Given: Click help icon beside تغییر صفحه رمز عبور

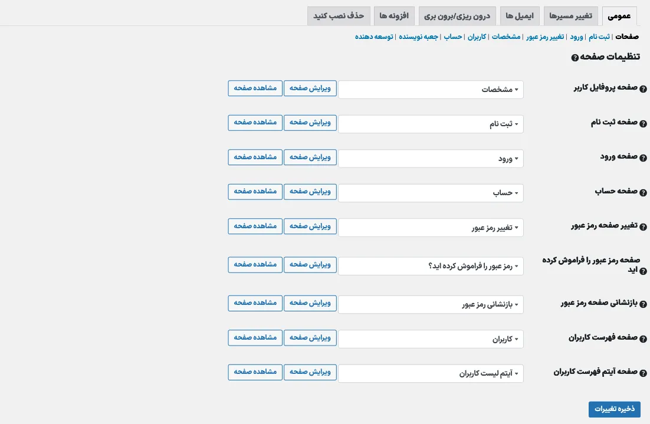Looking at the screenshot, I should [x=643, y=227].
